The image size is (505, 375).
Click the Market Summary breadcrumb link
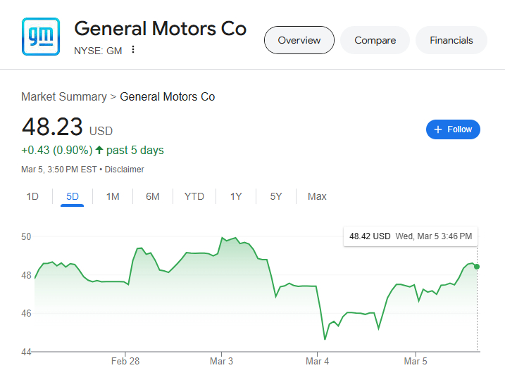coord(63,96)
